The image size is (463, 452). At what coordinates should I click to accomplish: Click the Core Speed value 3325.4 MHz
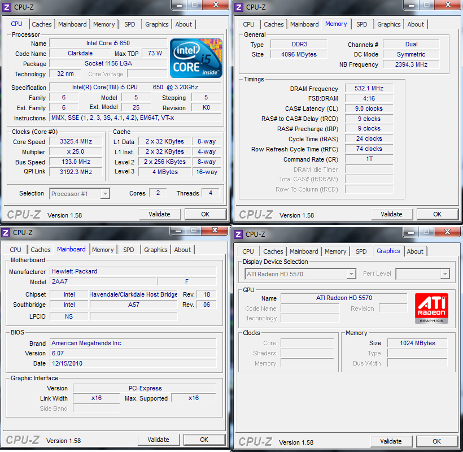click(x=76, y=141)
